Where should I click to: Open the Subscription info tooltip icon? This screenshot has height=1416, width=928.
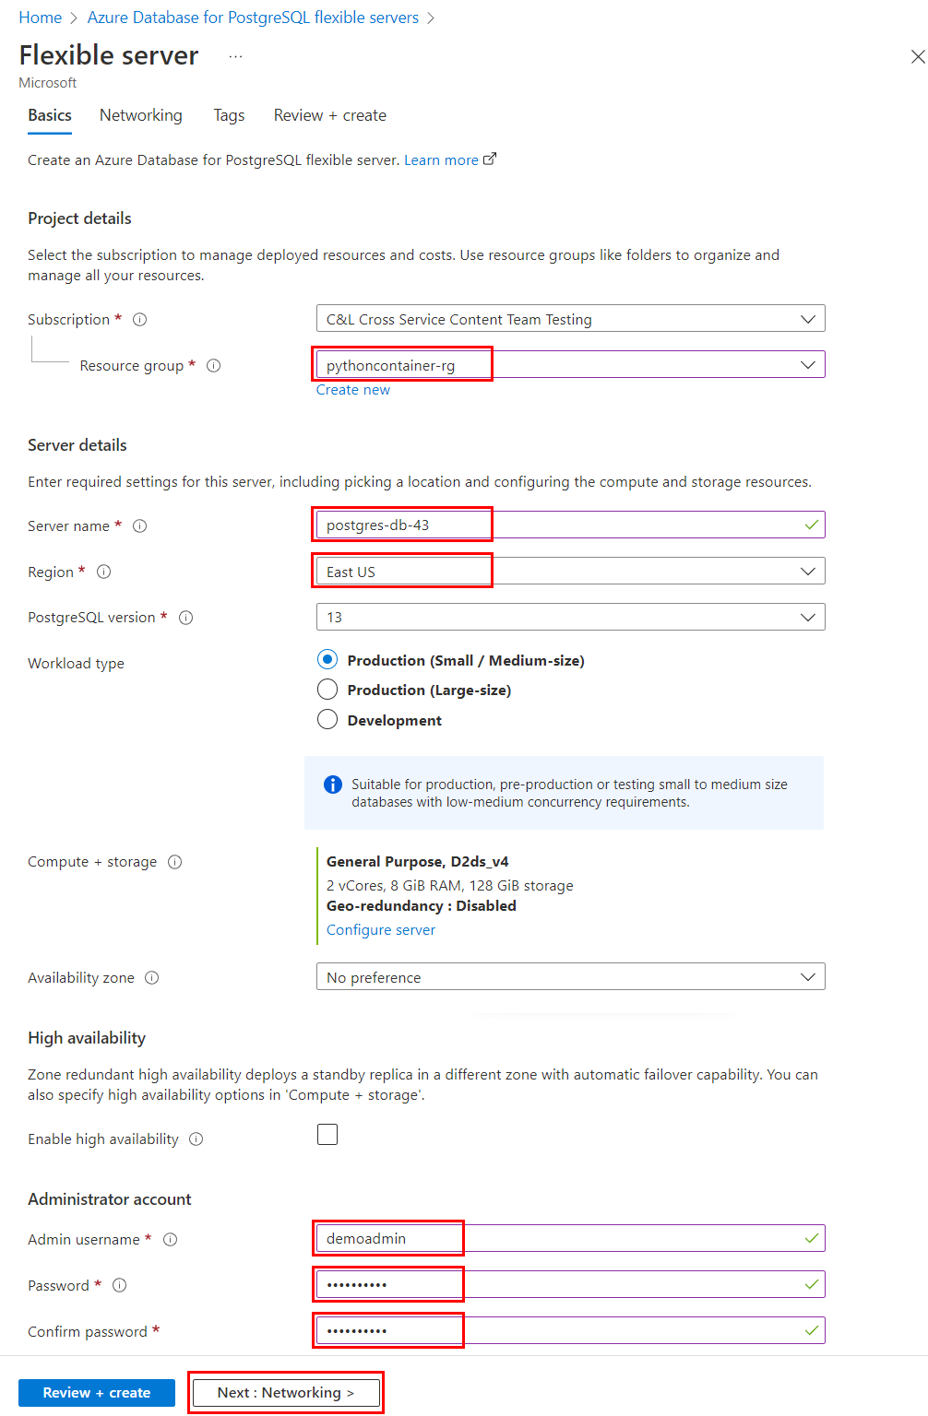point(139,319)
